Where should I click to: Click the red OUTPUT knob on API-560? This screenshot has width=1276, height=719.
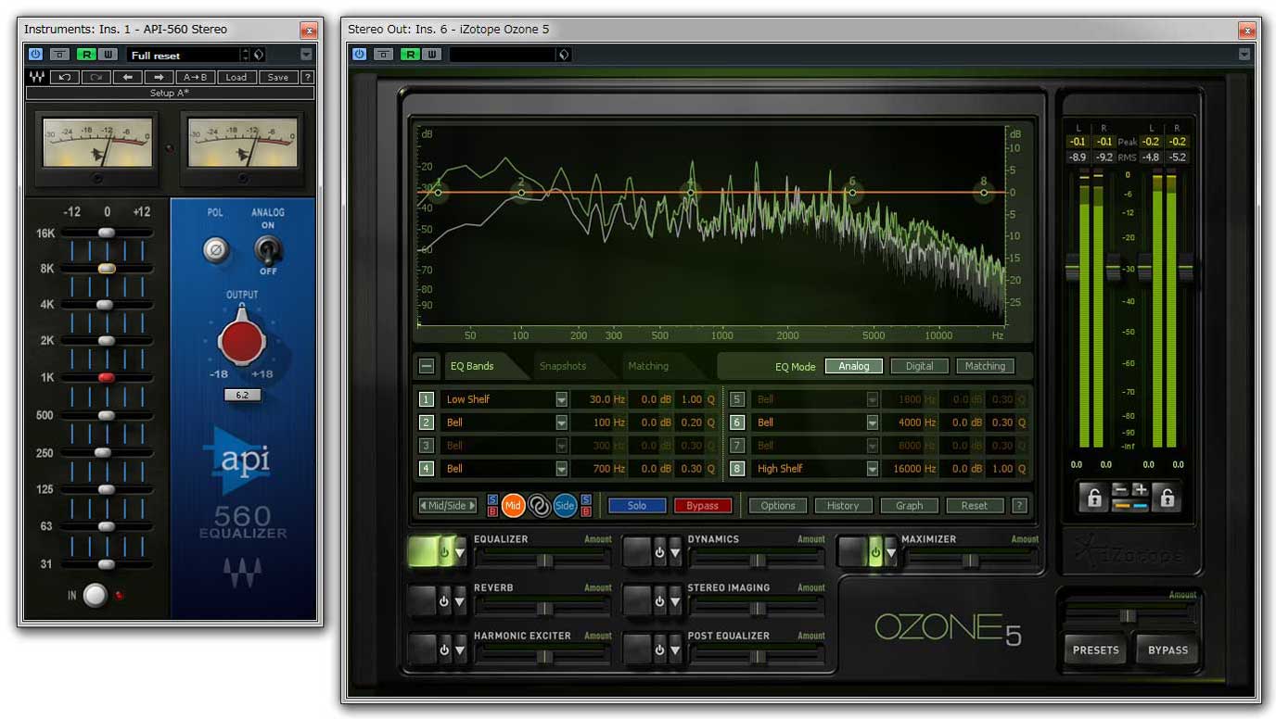(242, 340)
